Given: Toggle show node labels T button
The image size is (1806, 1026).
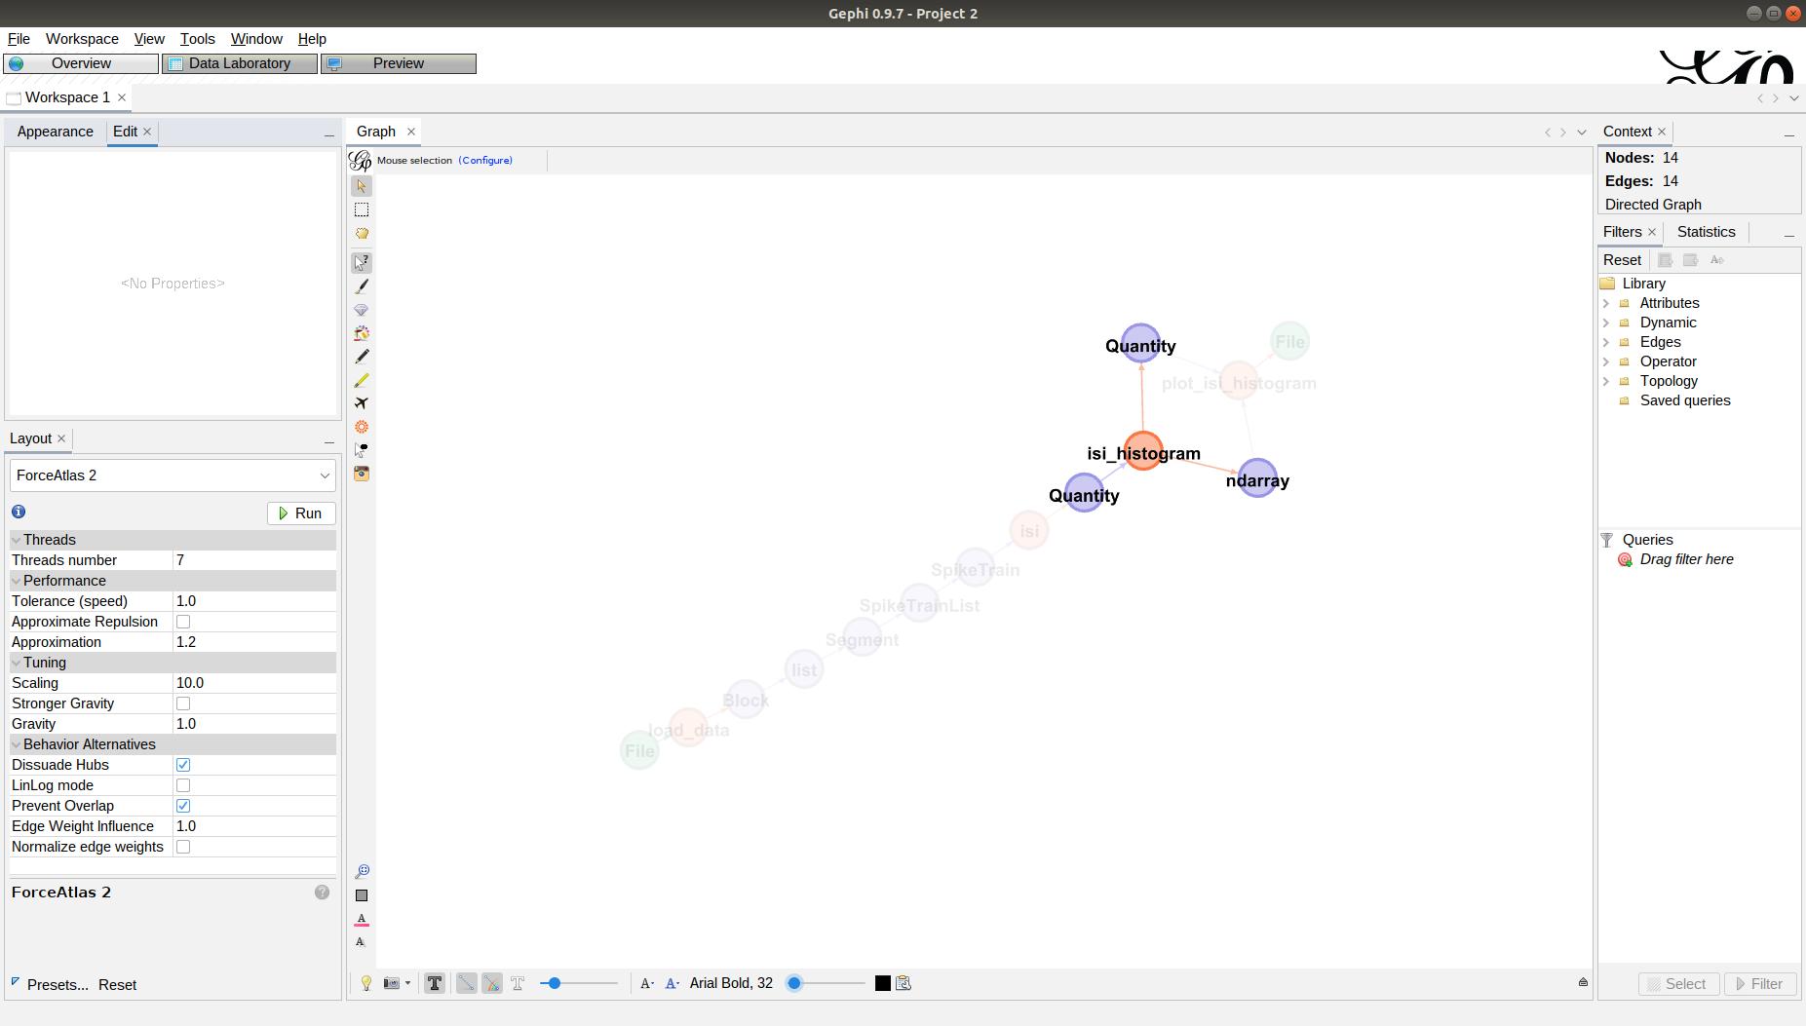Looking at the screenshot, I should [x=435, y=983].
